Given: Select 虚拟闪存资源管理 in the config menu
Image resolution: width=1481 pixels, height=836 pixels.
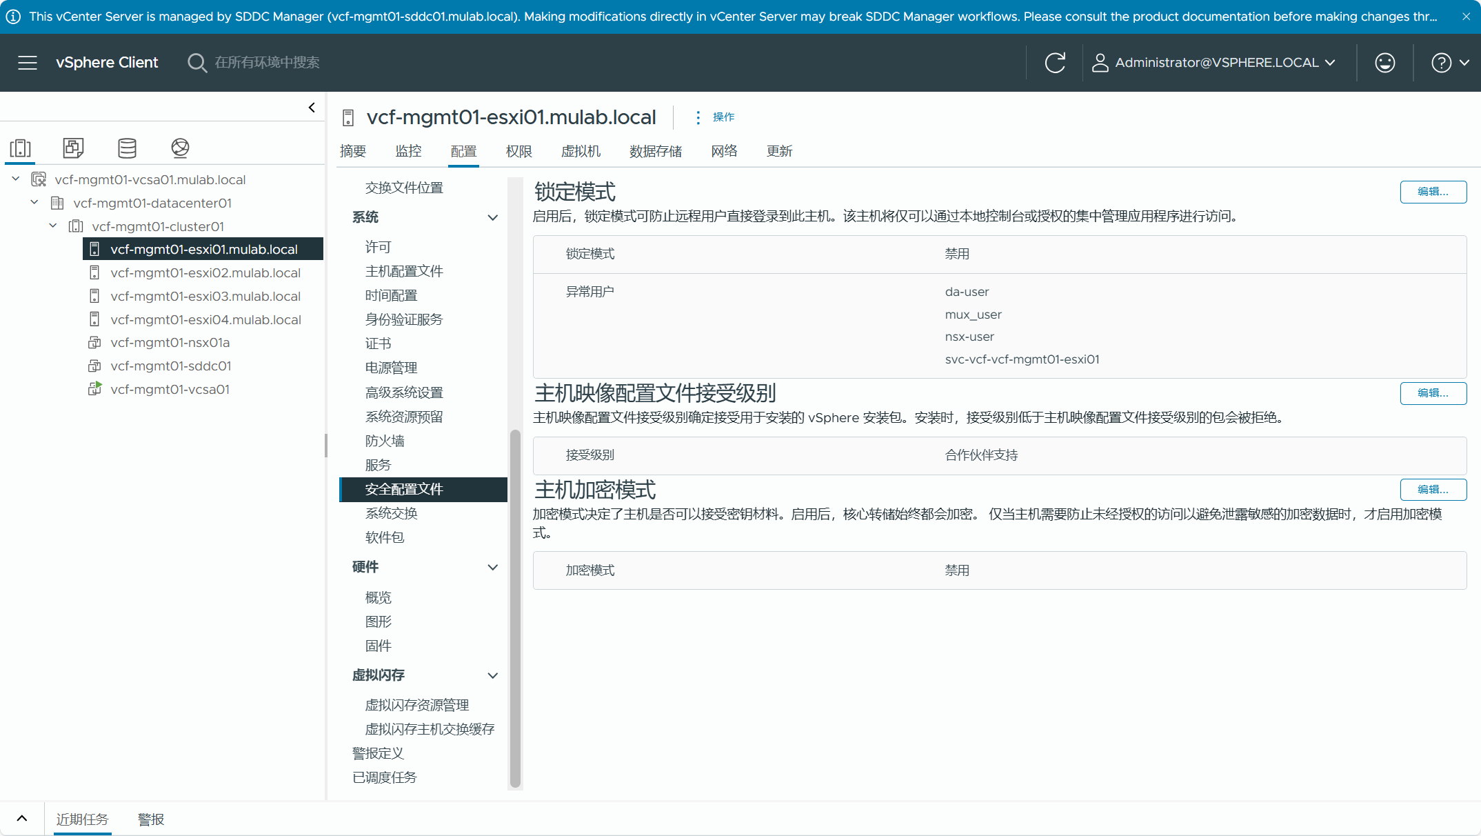Looking at the screenshot, I should [417, 706].
